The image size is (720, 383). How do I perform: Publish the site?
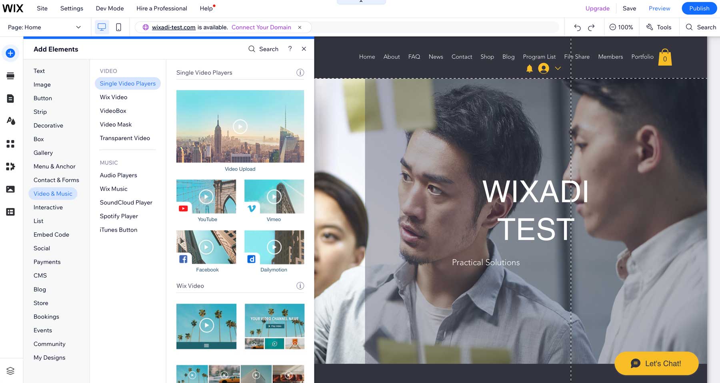tap(699, 8)
